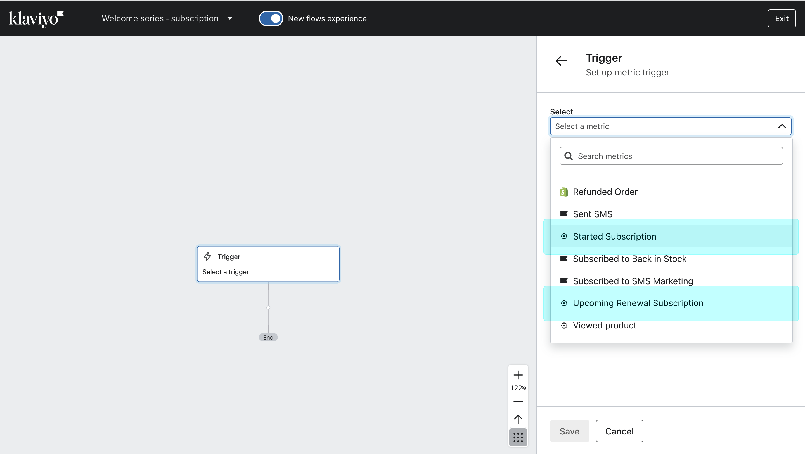
Task: Go back with the left arrow icon
Action: click(x=561, y=61)
